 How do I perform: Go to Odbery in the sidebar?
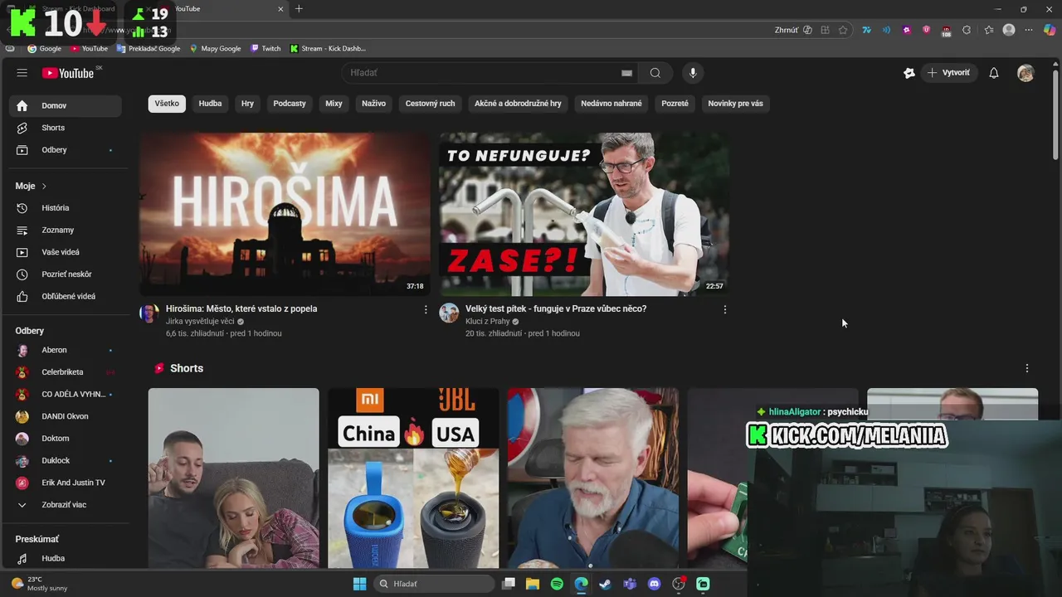tap(66, 150)
